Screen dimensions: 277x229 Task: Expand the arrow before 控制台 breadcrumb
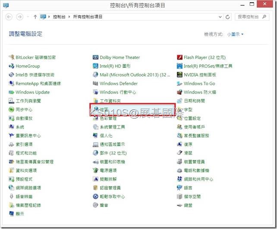click(49, 17)
